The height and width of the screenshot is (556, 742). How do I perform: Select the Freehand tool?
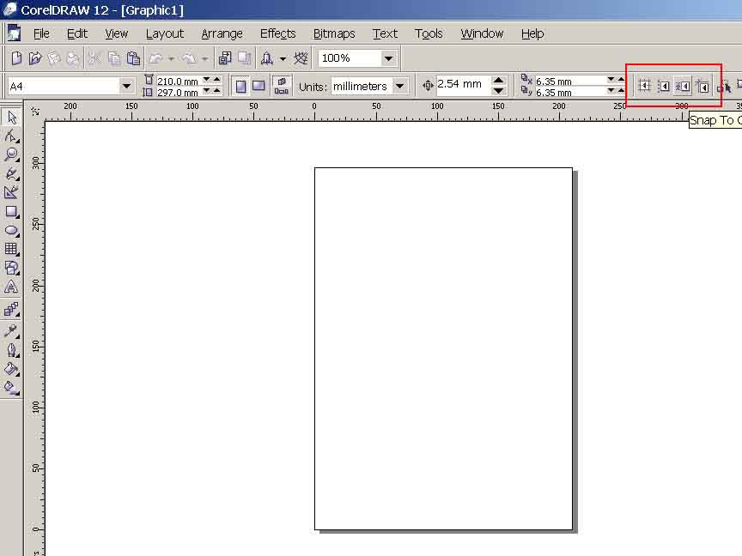tap(11, 173)
